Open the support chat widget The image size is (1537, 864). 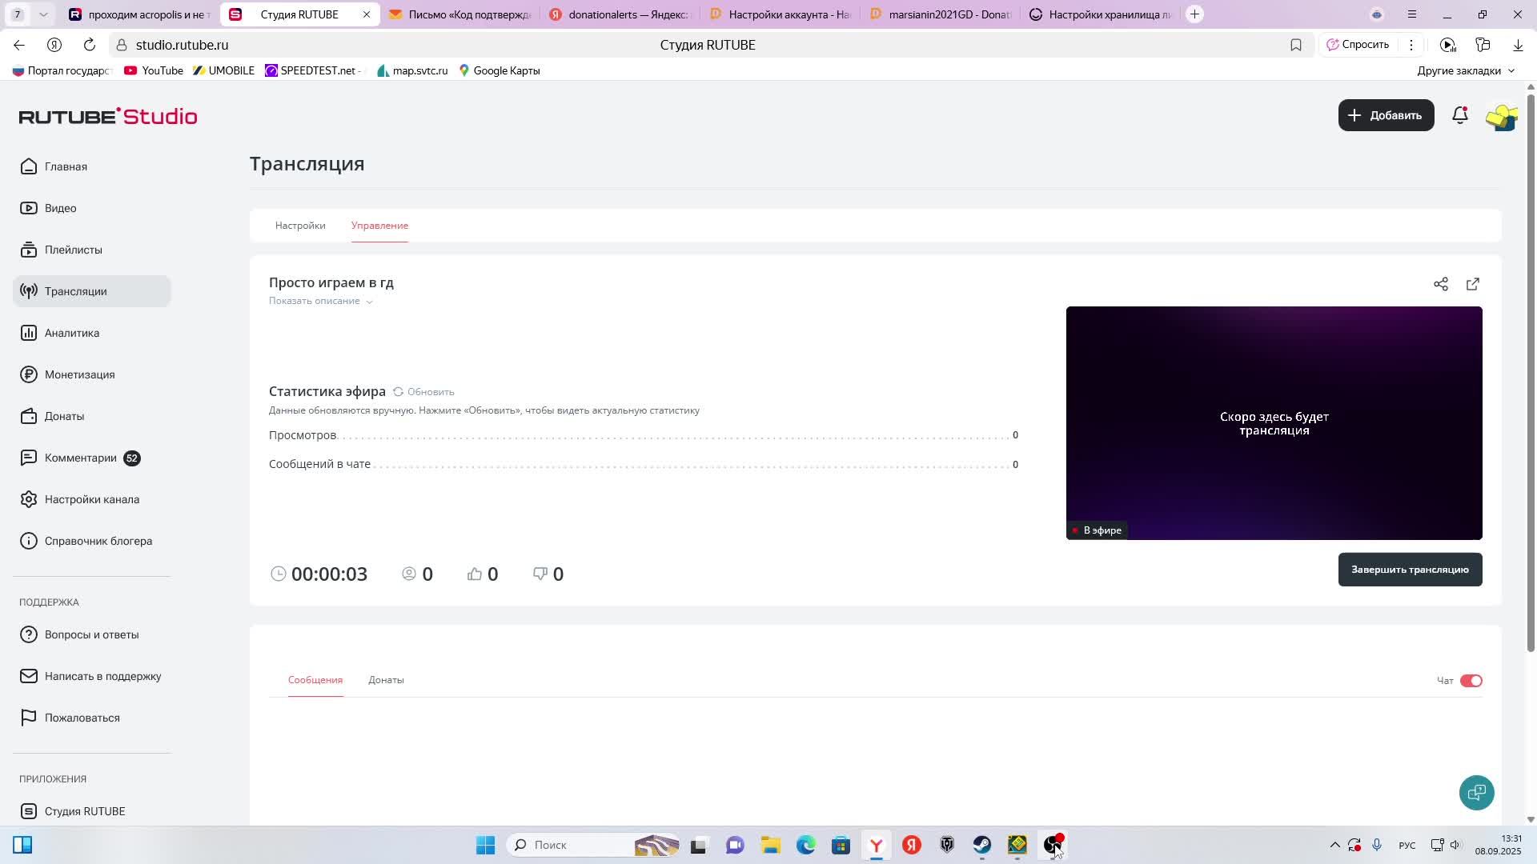(x=1476, y=792)
